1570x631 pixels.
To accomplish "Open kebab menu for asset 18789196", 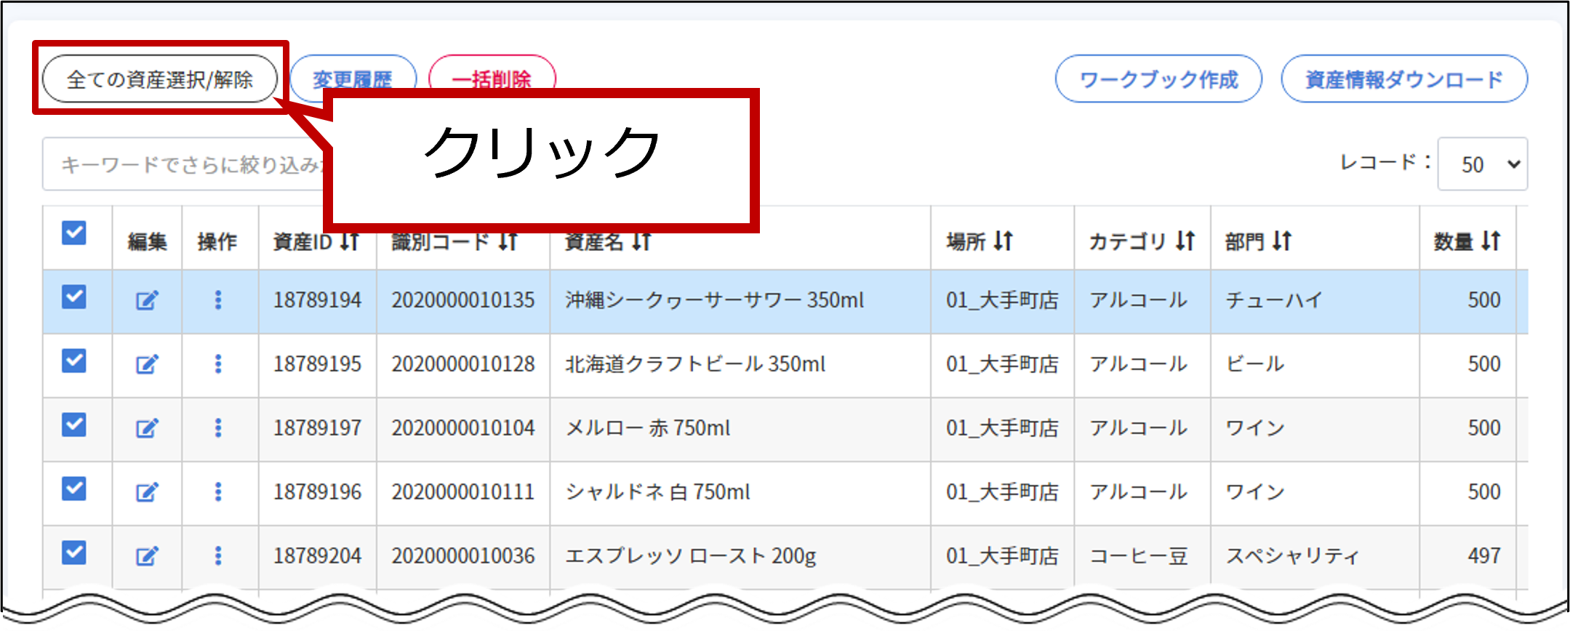I will [x=217, y=492].
